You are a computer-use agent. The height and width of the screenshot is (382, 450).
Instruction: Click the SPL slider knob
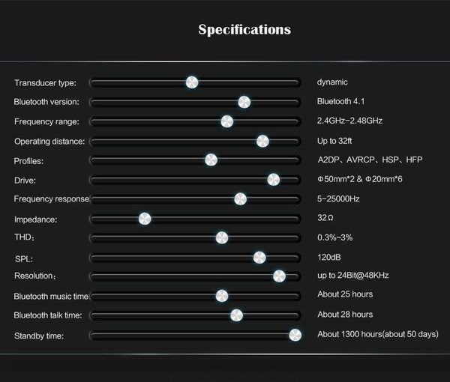(259, 258)
